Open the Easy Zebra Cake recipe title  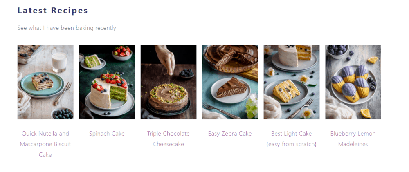tap(230, 134)
